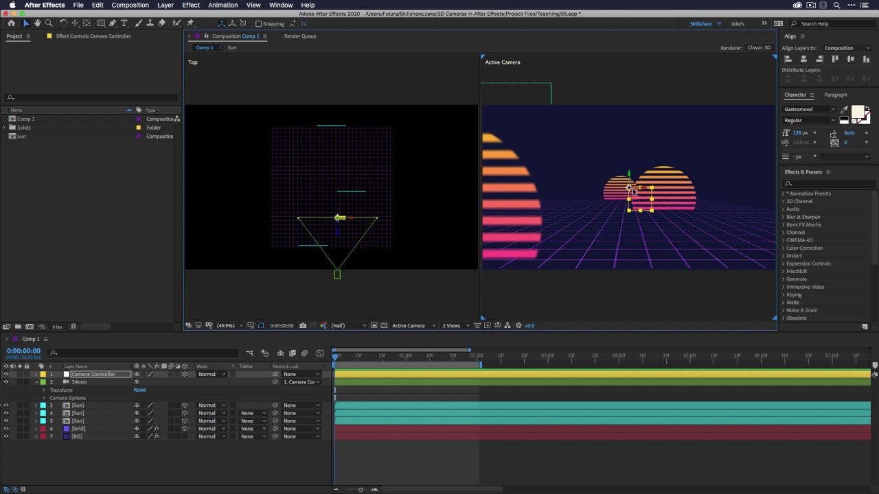Switch to the Sun composition tab
This screenshot has width=879, height=494.
[x=232, y=47]
